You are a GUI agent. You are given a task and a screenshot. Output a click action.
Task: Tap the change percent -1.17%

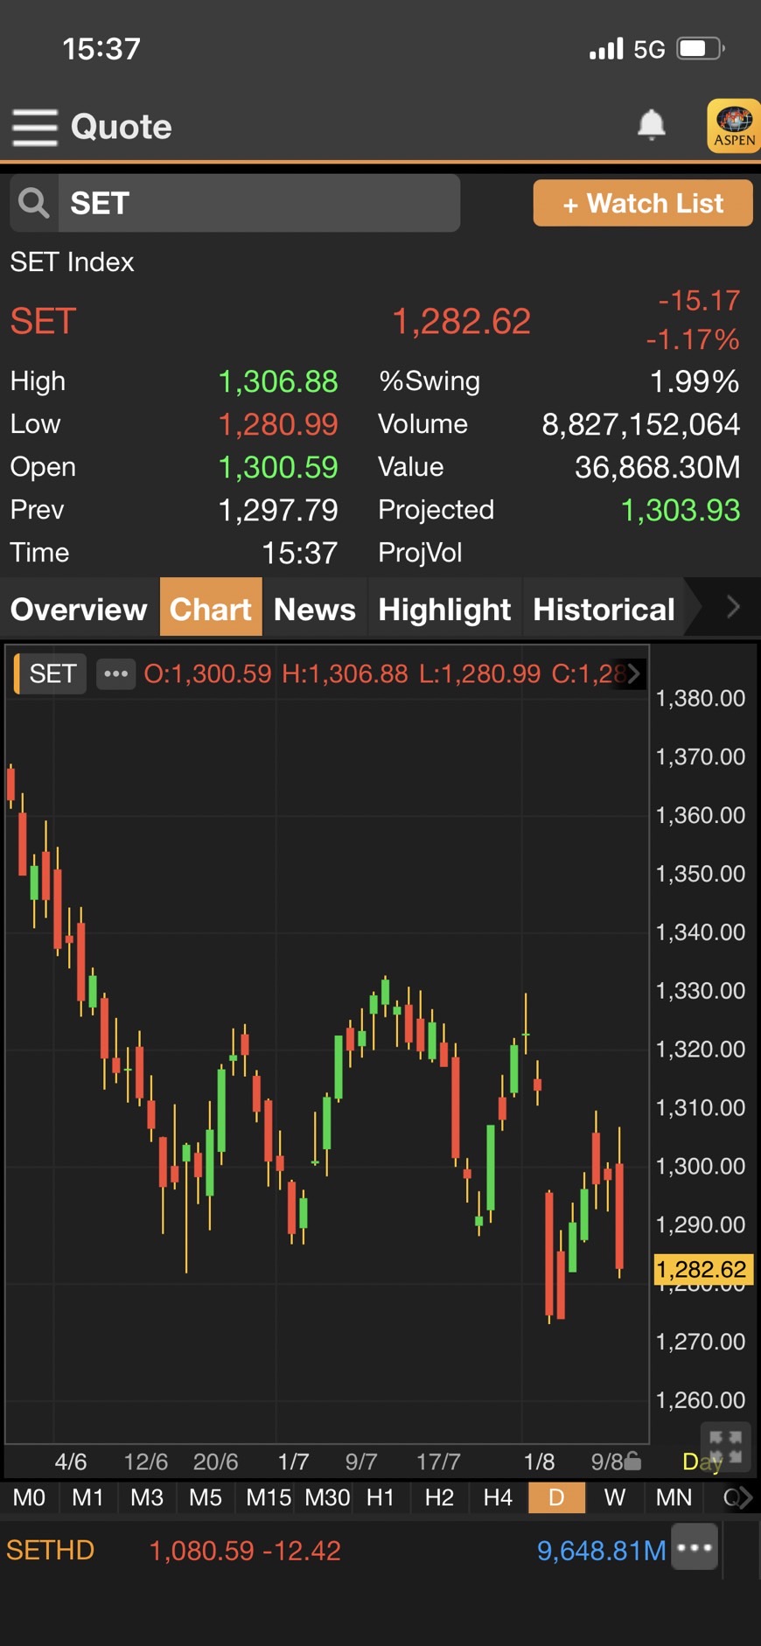click(x=692, y=339)
